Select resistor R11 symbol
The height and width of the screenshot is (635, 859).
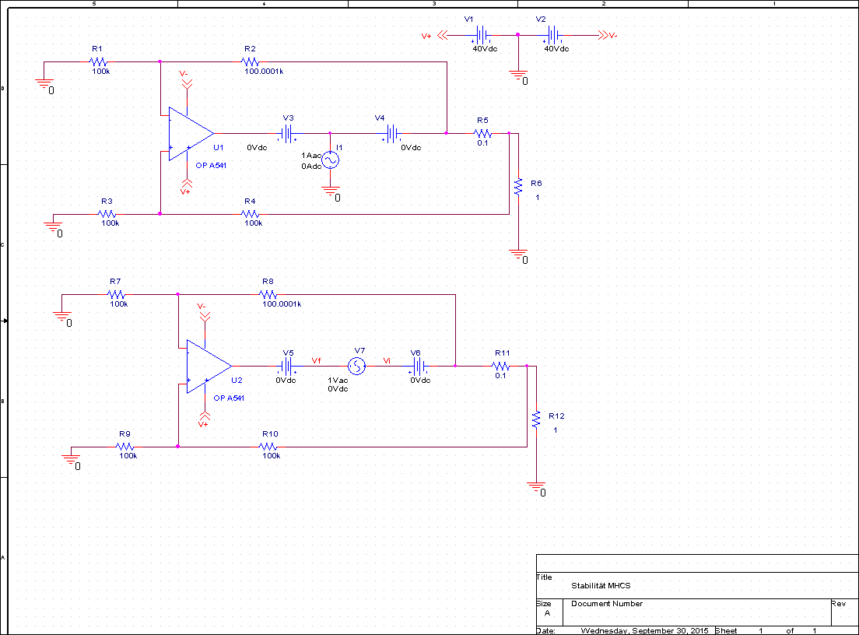click(501, 366)
